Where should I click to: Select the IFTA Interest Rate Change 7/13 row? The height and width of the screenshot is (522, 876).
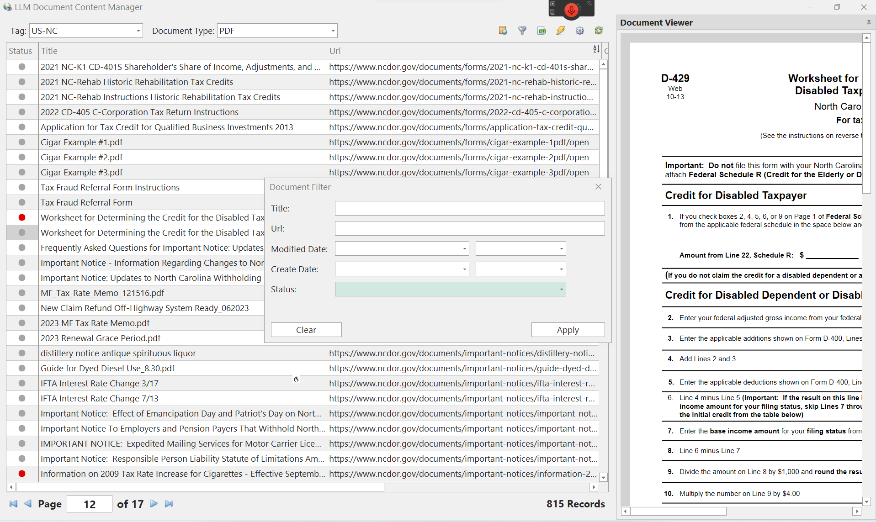click(303, 398)
